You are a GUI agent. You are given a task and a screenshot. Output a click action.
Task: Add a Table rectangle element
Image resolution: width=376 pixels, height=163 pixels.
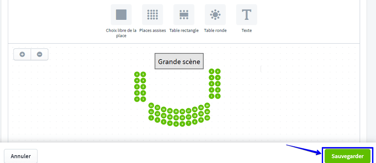click(x=184, y=15)
